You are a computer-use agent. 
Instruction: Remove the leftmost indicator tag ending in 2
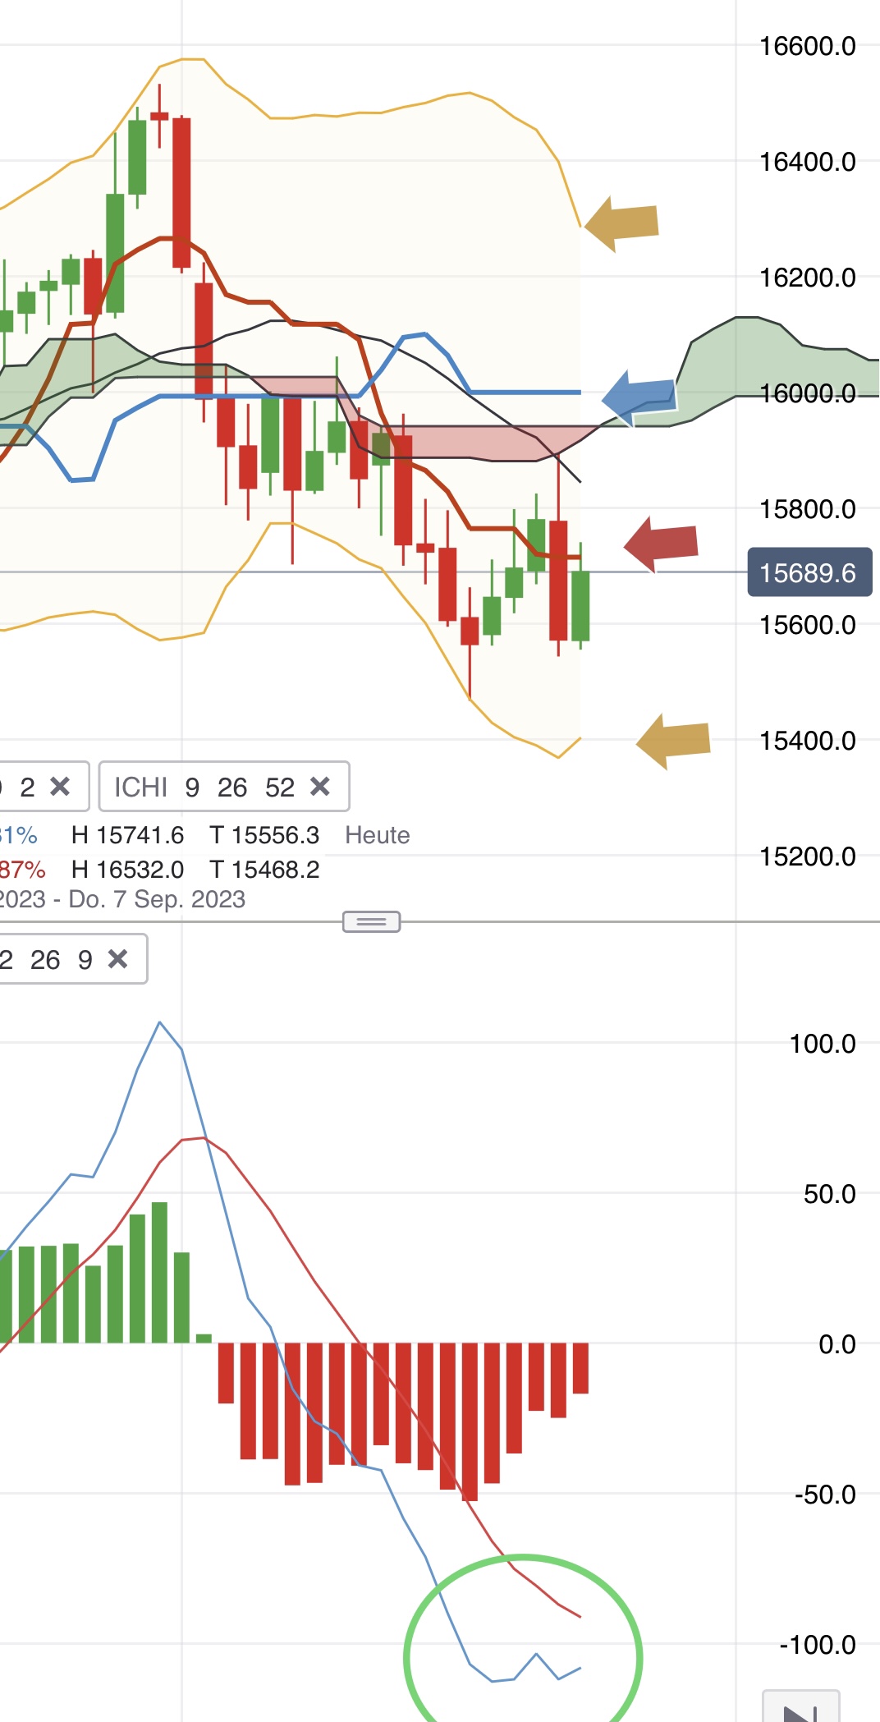click(x=60, y=787)
